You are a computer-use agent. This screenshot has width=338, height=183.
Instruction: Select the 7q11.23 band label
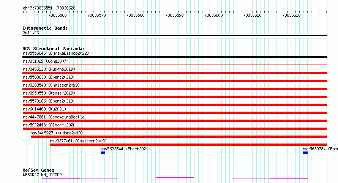pyautogui.click(x=31, y=33)
